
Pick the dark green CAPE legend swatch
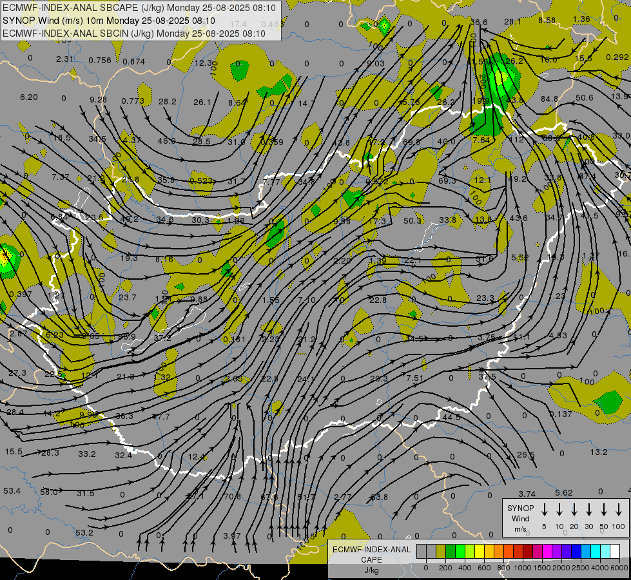[451, 551]
